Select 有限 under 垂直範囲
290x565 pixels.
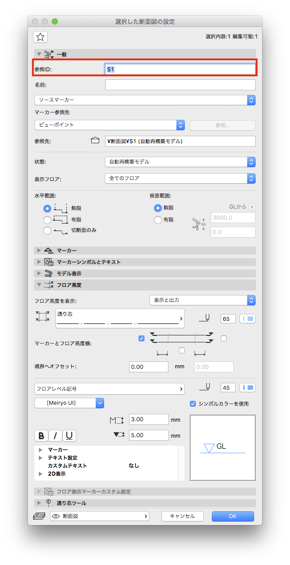157,220
